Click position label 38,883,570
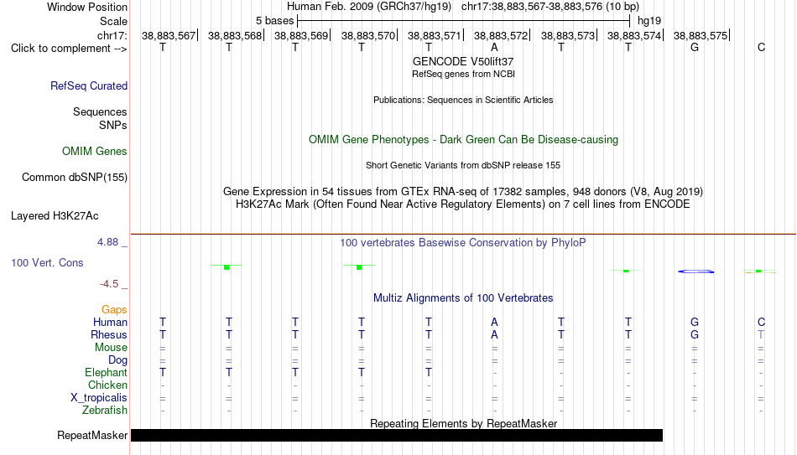This screenshot has width=797, height=455. pyautogui.click(x=368, y=35)
